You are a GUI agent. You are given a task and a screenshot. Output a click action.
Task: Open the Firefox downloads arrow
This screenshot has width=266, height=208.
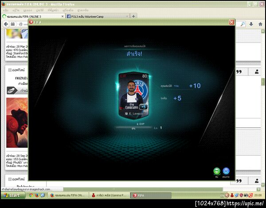251,24
